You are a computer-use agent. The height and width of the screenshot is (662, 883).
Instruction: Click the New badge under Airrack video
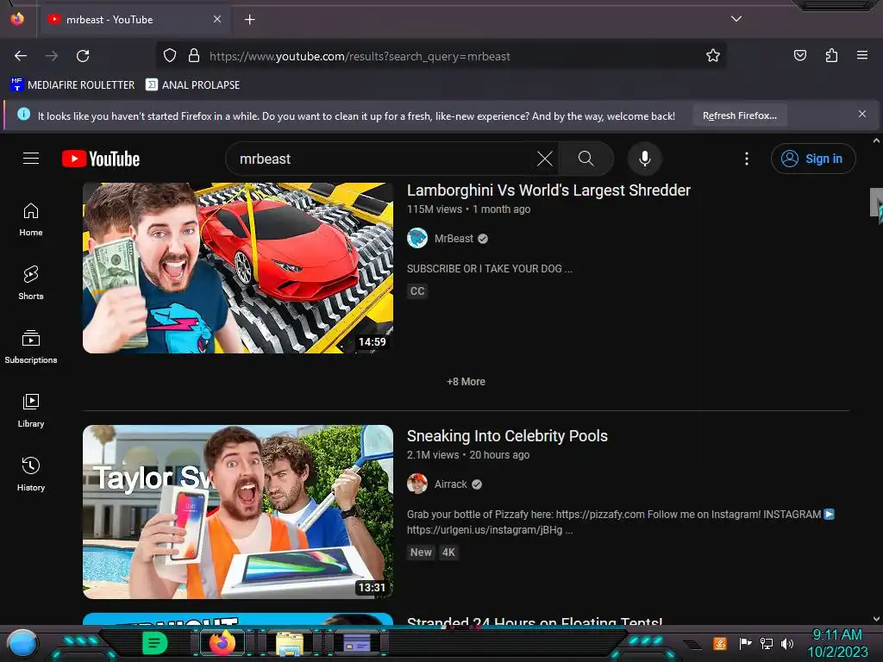pyautogui.click(x=421, y=553)
